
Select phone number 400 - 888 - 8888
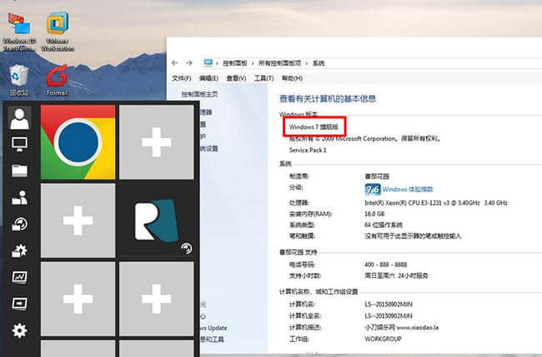[385, 265]
